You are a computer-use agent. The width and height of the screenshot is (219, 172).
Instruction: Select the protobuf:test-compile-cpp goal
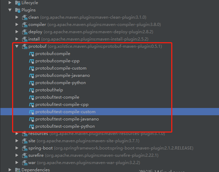[62, 105]
